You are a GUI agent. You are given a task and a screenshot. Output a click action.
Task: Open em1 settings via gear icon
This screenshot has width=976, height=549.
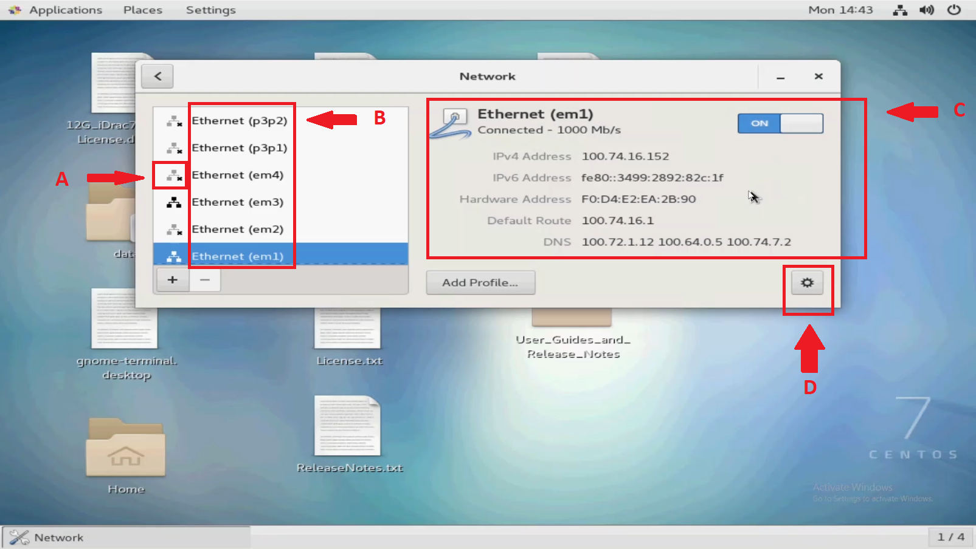tap(808, 282)
